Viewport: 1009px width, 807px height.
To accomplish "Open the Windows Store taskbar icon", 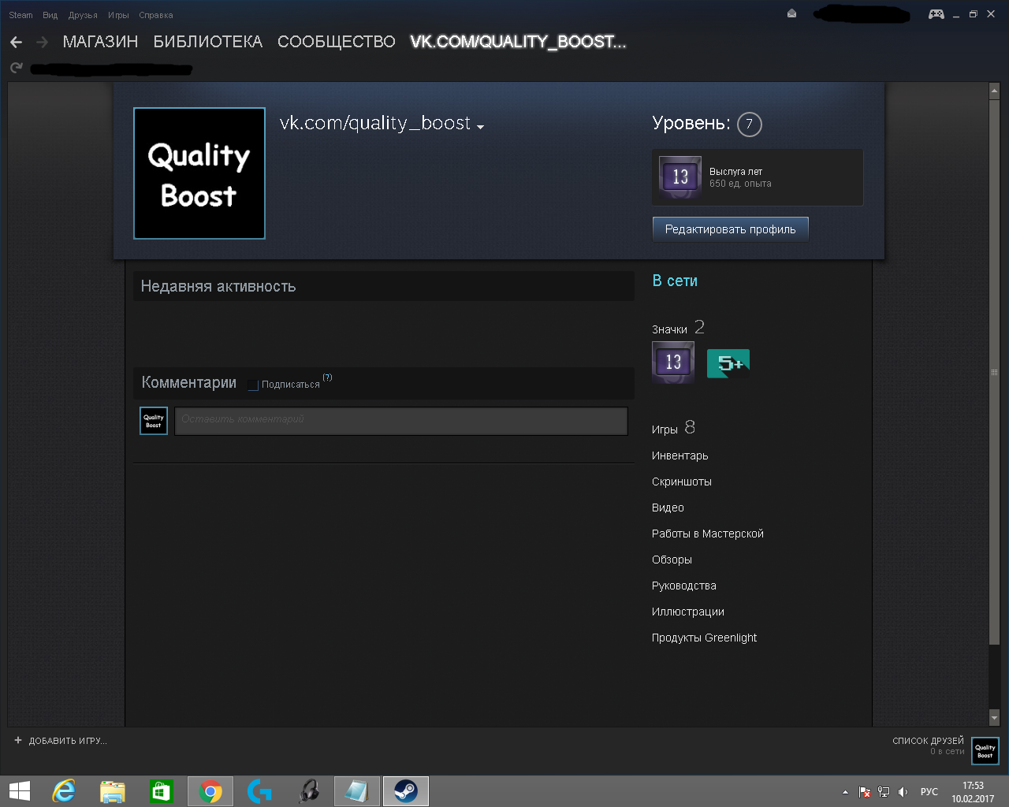I will click(162, 791).
